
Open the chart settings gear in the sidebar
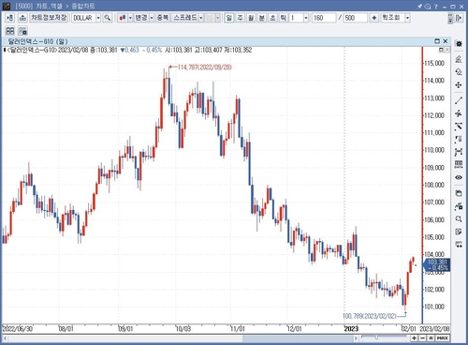459,44
